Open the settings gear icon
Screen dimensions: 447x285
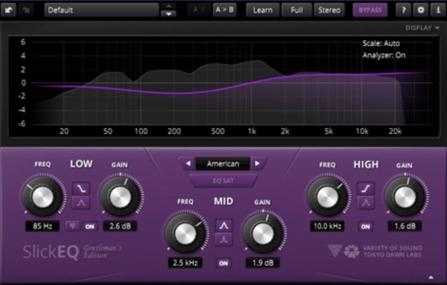coord(421,10)
